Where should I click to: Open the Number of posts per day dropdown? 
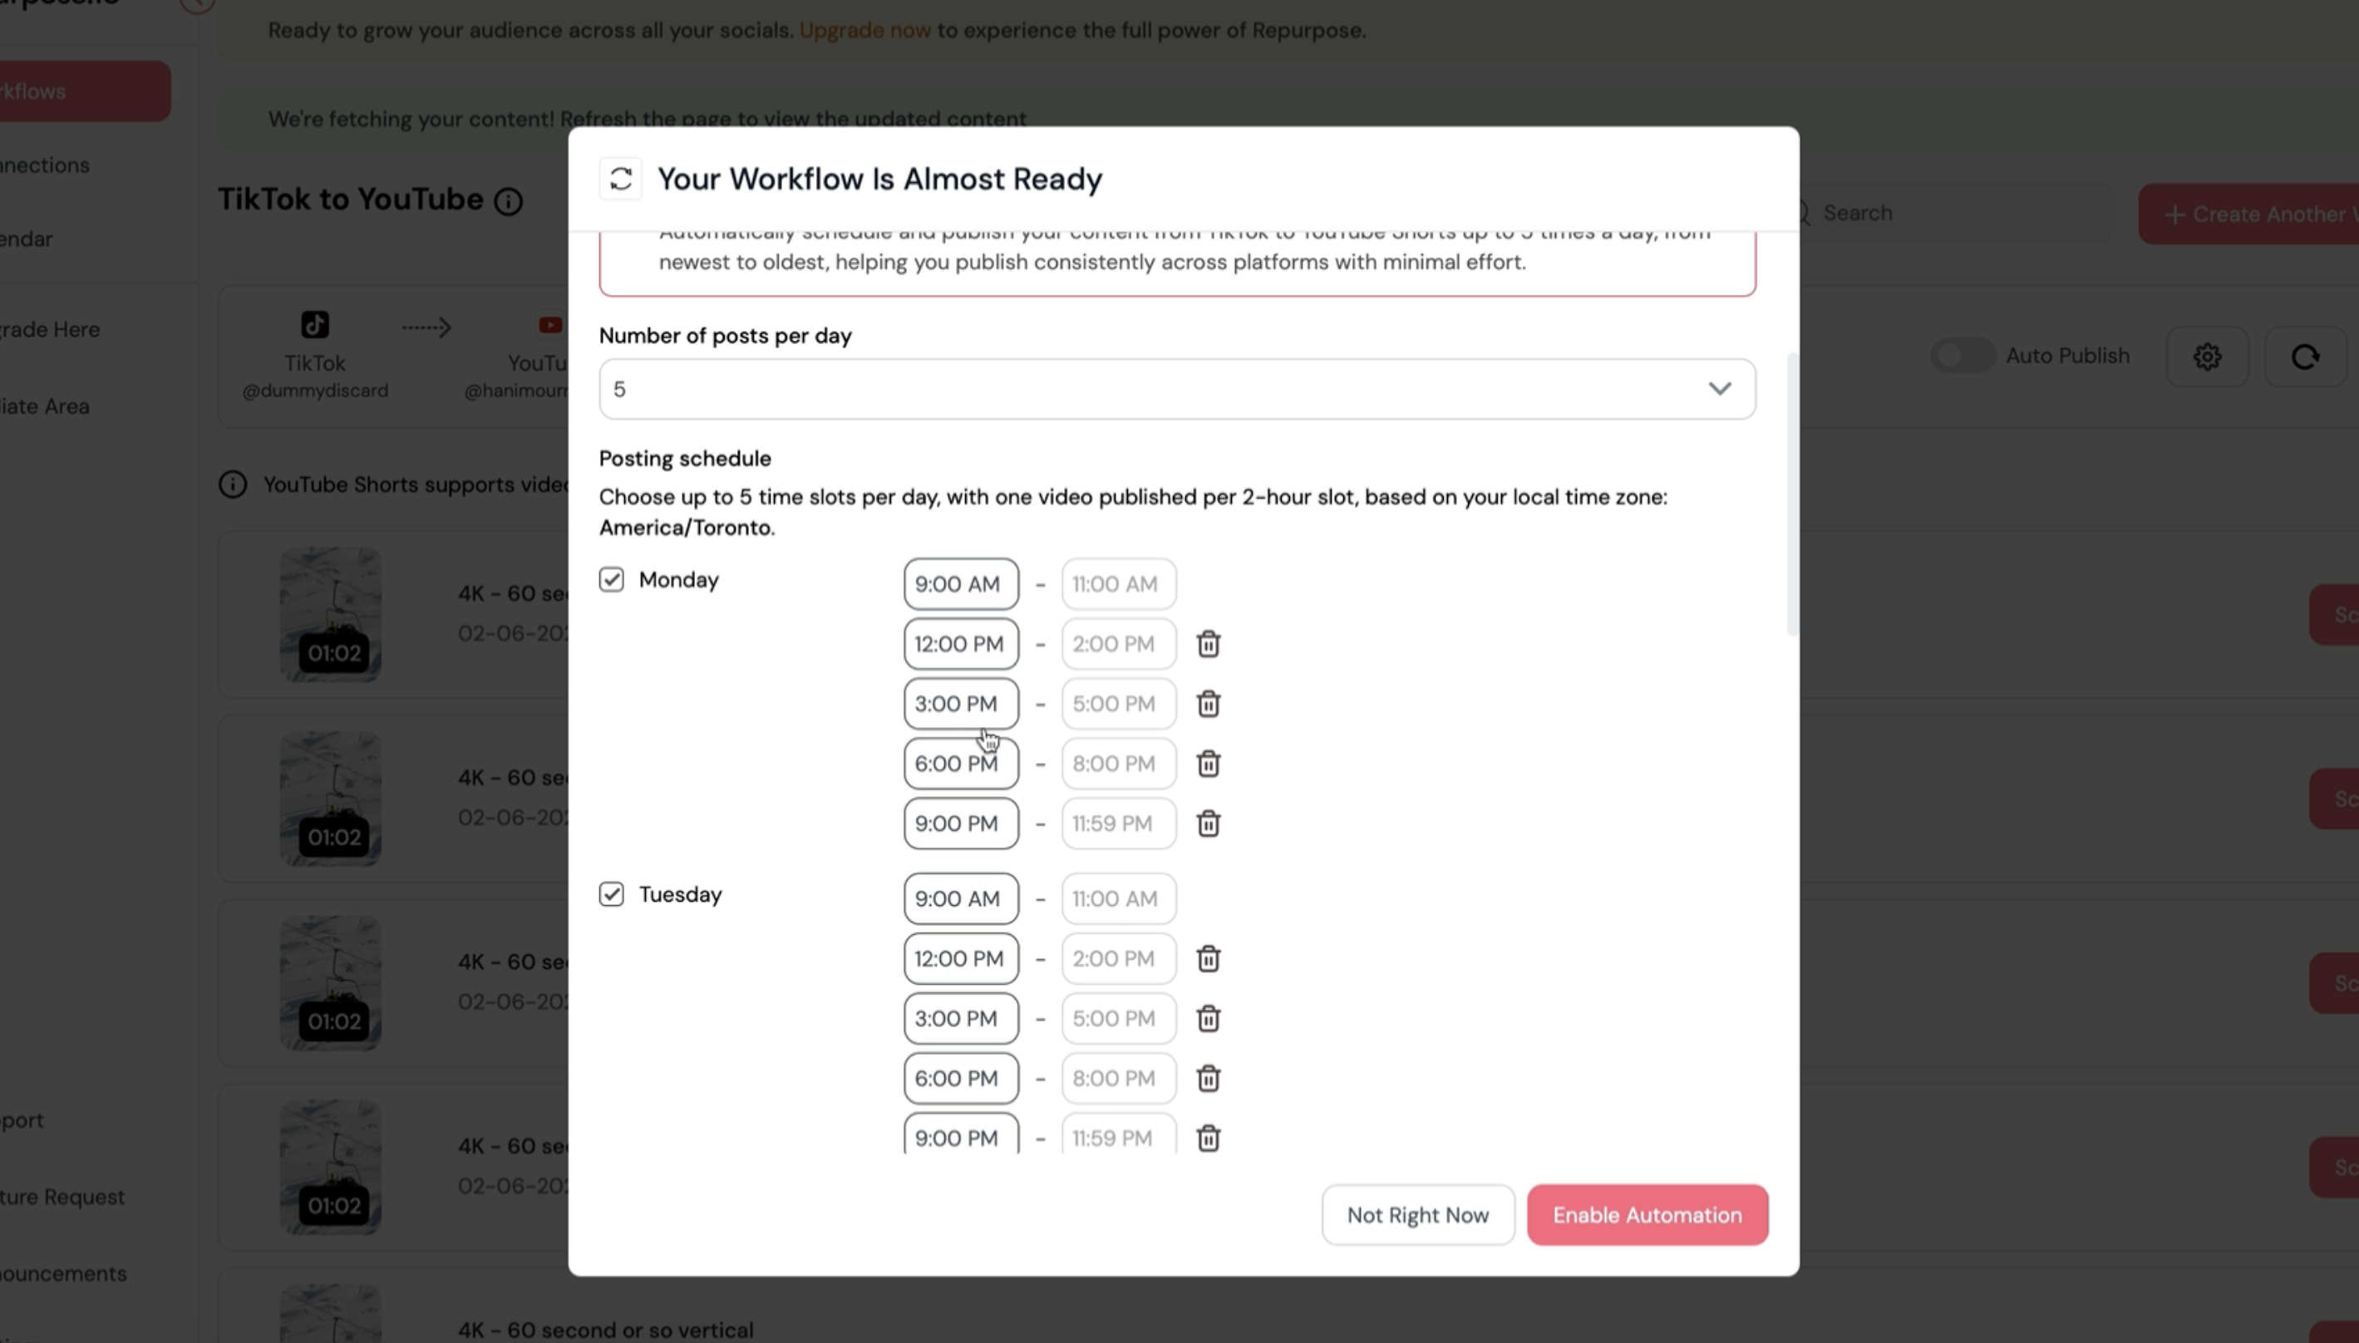(x=1176, y=389)
